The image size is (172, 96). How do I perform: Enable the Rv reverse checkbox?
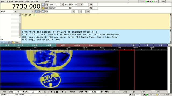[146, 92]
